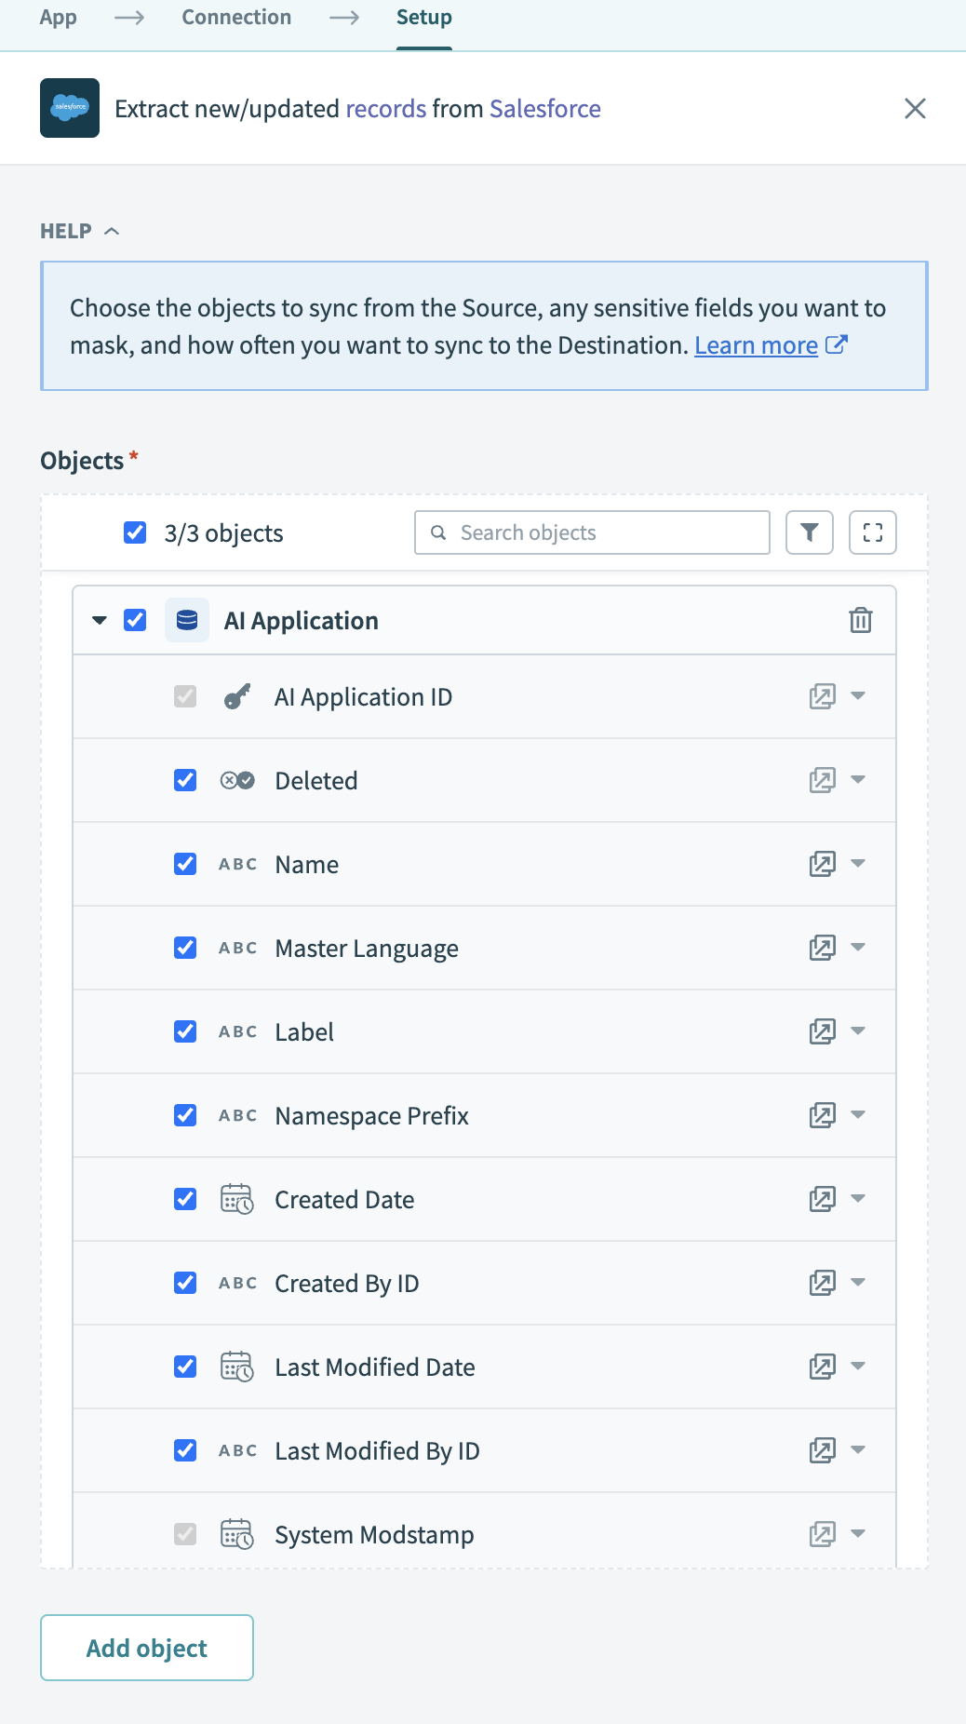The height and width of the screenshot is (1724, 966).
Task: Click the mask icon on Created Date row
Action: coord(822,1199)
